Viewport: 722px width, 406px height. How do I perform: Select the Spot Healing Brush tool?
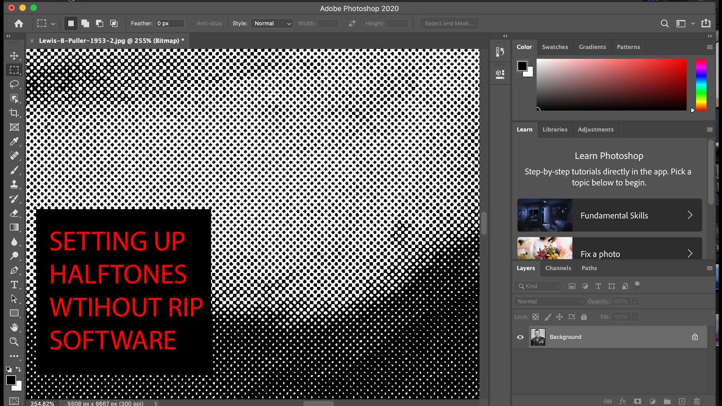point(14,156)
